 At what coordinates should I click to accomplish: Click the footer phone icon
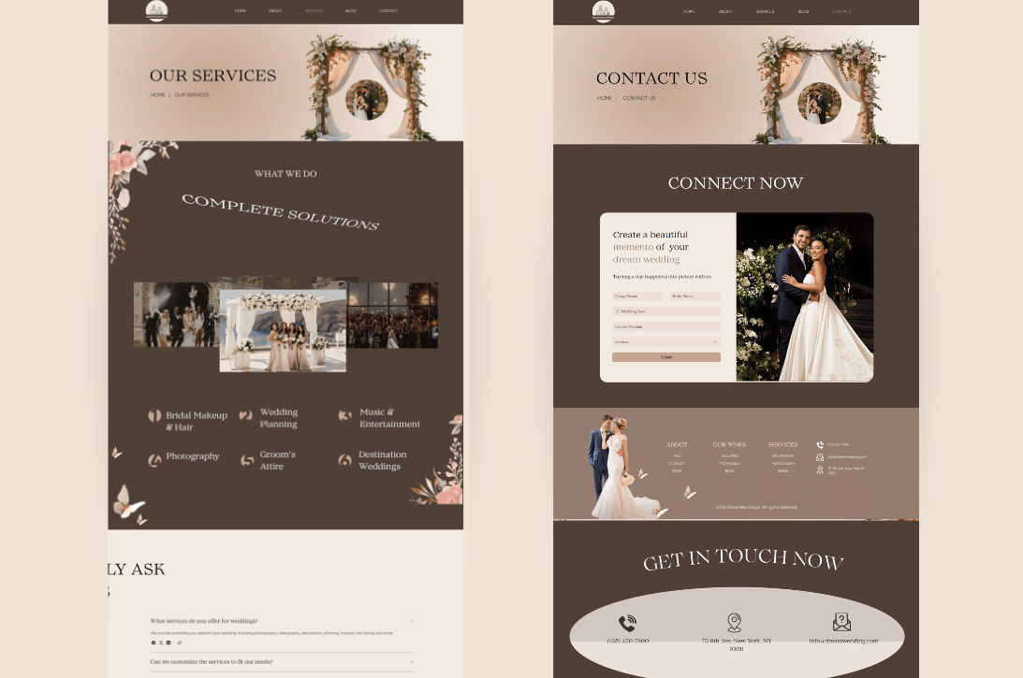click(820, 444)
